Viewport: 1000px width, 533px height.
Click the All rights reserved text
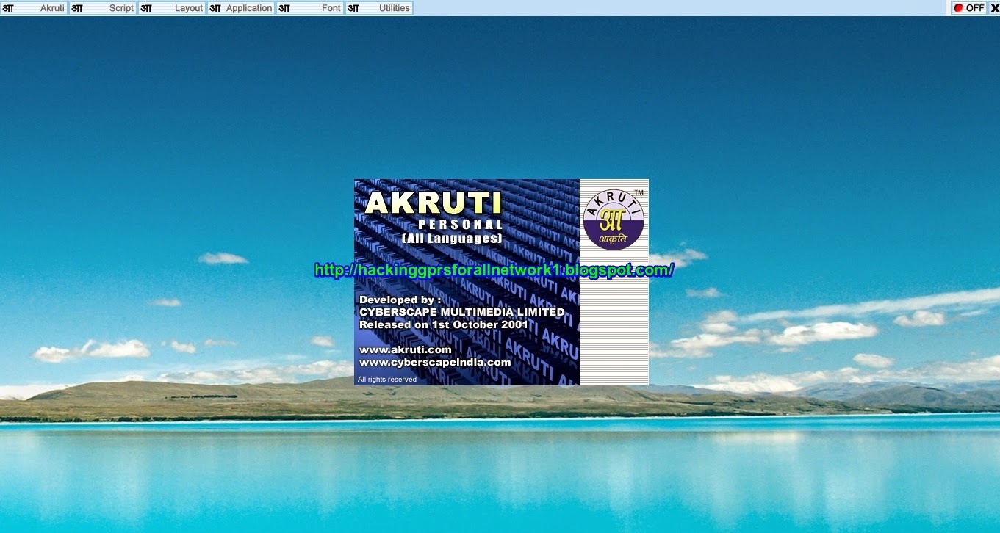click(x=387, y=380)
